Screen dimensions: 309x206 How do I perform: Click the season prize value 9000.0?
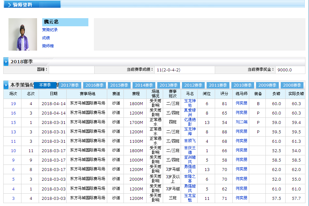click(x=285, y=70)
